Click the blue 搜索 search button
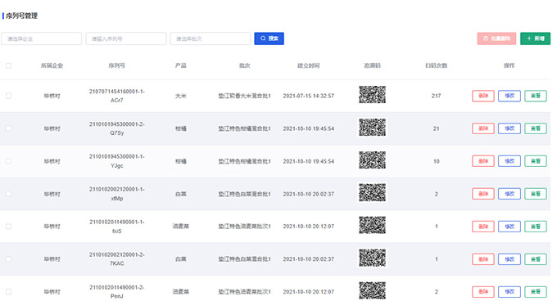This screenshot has width=557, height=301. 269,38
